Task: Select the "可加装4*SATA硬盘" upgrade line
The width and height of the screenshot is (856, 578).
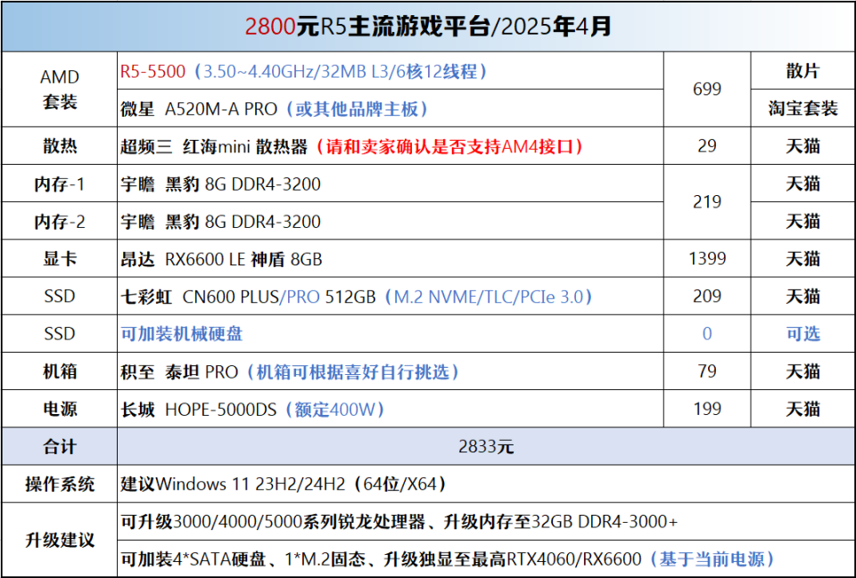Action: point(487,559)
